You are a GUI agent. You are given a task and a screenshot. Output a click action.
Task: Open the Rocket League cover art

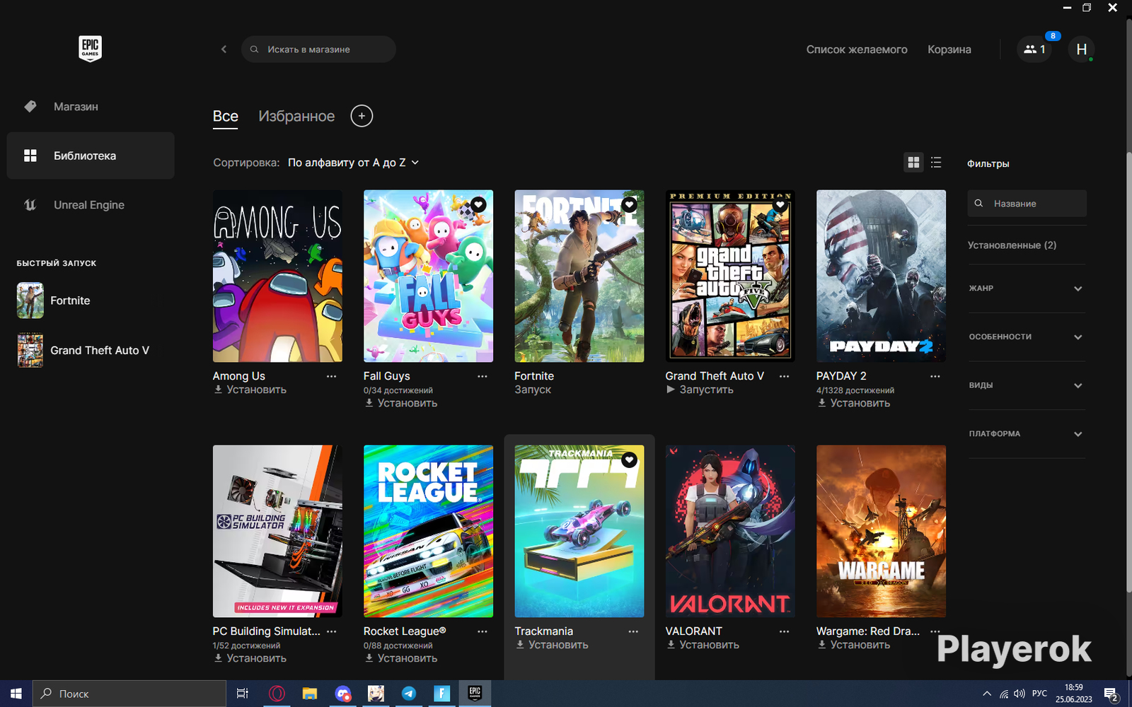tap(428, 531)
